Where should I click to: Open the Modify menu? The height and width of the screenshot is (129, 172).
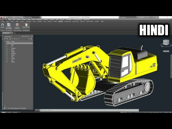click(46, 19)
